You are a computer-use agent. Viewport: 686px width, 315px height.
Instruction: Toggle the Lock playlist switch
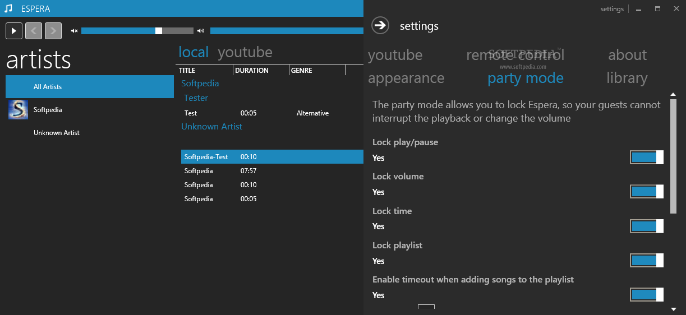pos(647,261)
